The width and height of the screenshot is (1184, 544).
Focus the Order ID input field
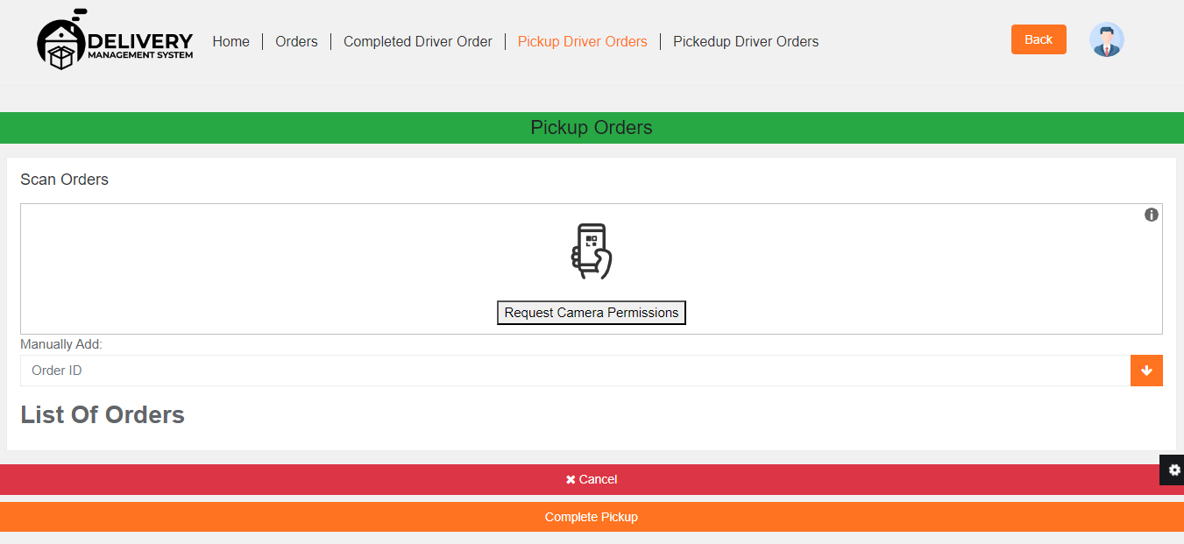click(x=574, y=371)
